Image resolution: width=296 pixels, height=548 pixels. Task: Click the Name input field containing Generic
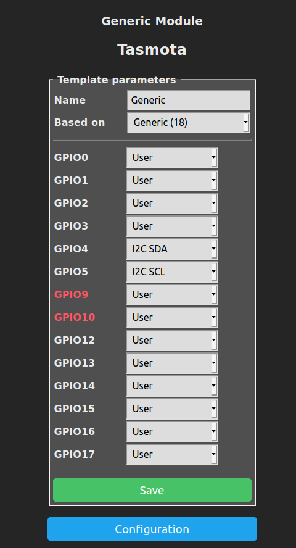[x=189, y=101]
